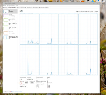This screenshot has width=106, height=95.
Task: Open the Вид menu
Action: tap(17, 6)
